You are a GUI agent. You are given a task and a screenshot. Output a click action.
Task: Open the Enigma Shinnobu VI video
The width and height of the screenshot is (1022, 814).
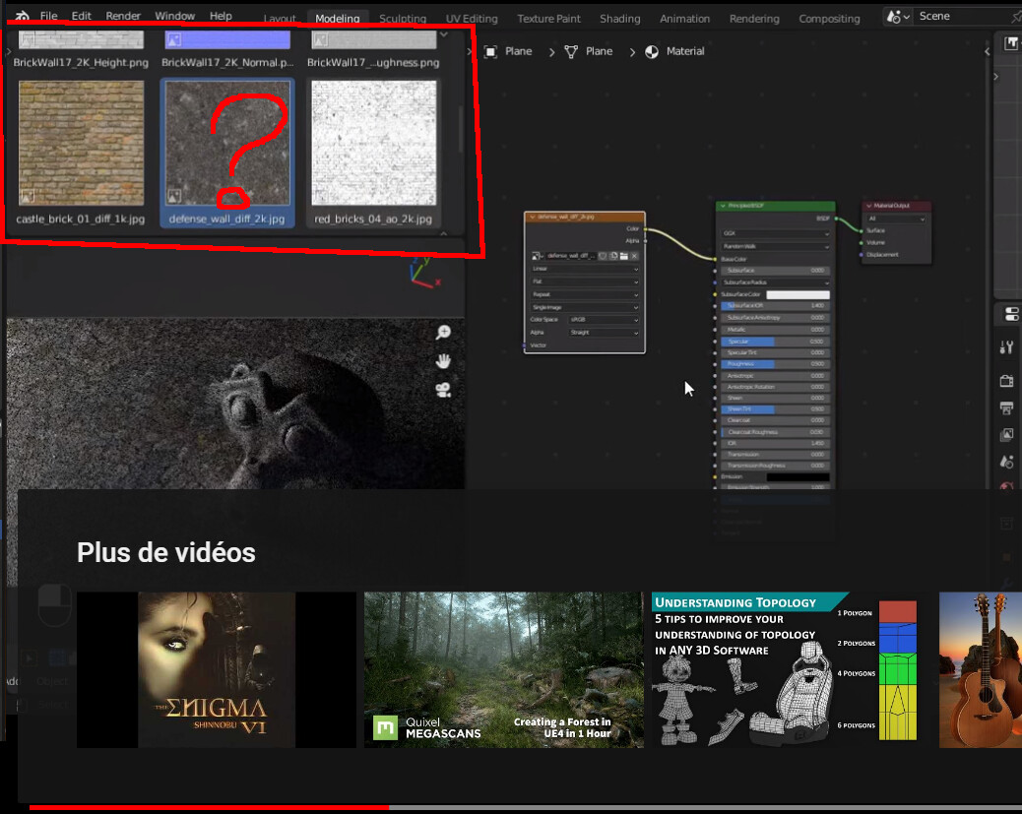pyautogui.click(x=217, y=670)
